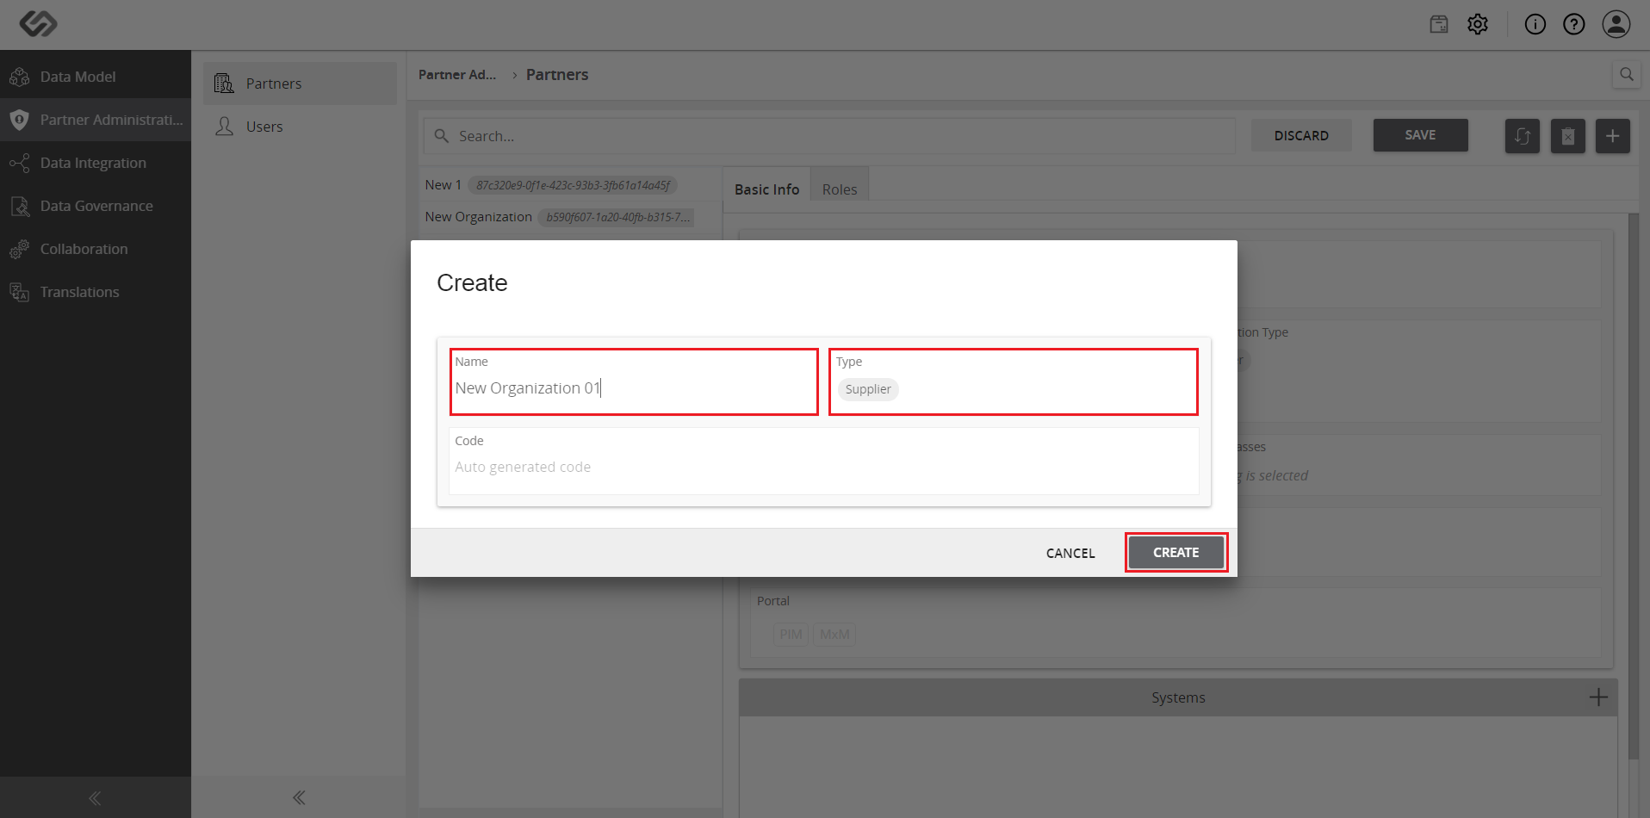This screenshot has height=818, width=1650.
Task: Open Data Integration menu item
Action: pyautogui.click(x=96, y=163)
